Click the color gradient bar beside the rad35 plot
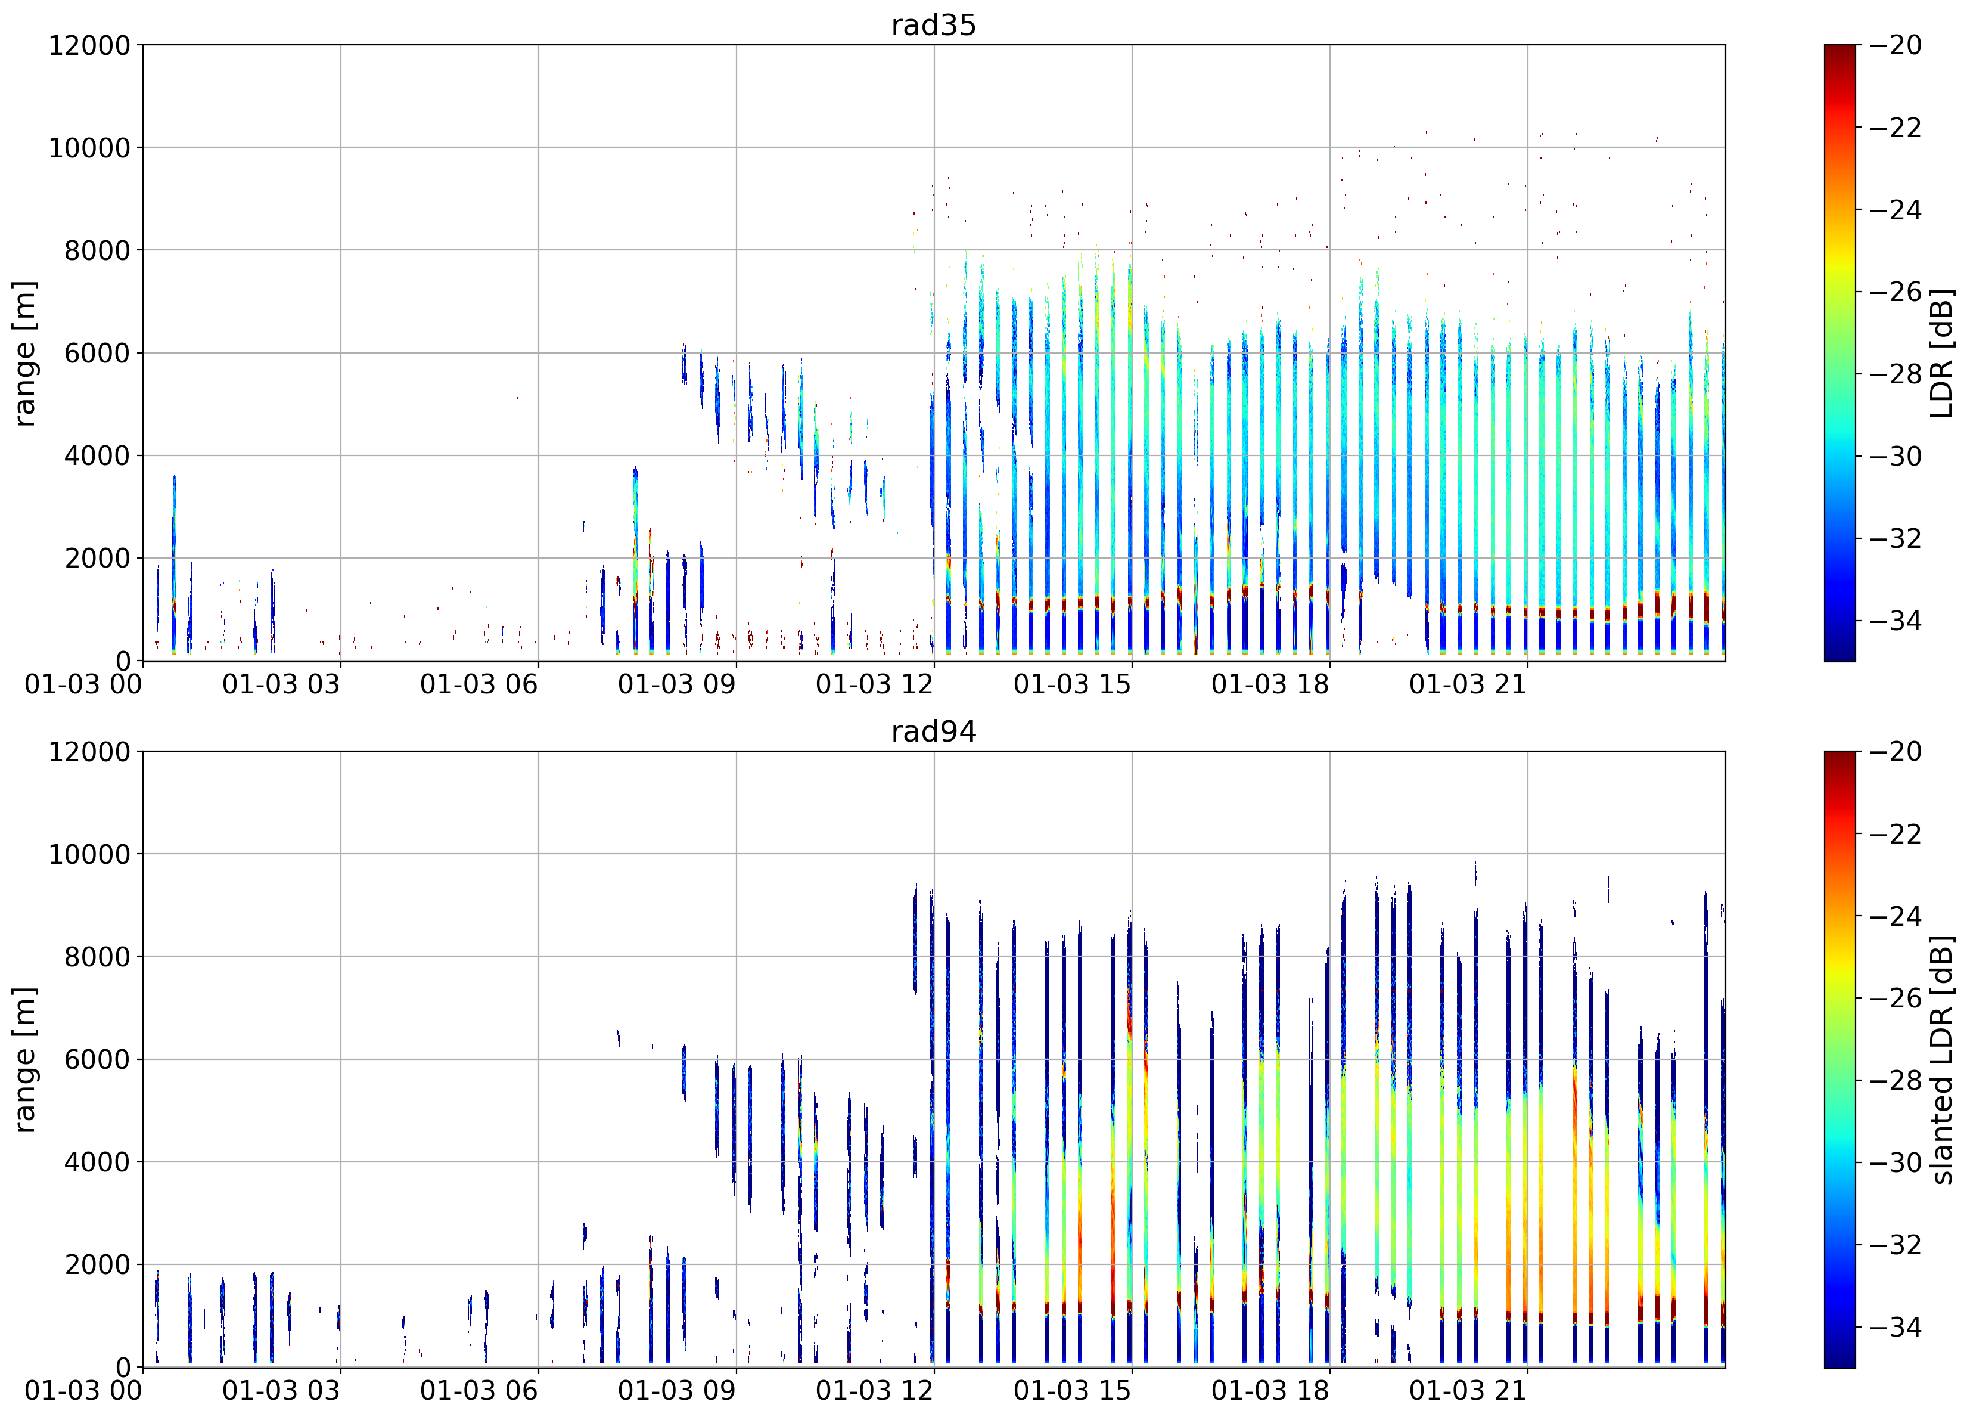Viewport: 1970px width, 1417px height. coord(1840,353)
